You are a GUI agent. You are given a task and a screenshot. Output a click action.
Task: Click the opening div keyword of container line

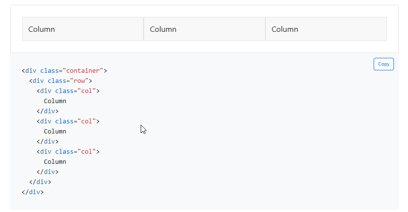(30, 71)
